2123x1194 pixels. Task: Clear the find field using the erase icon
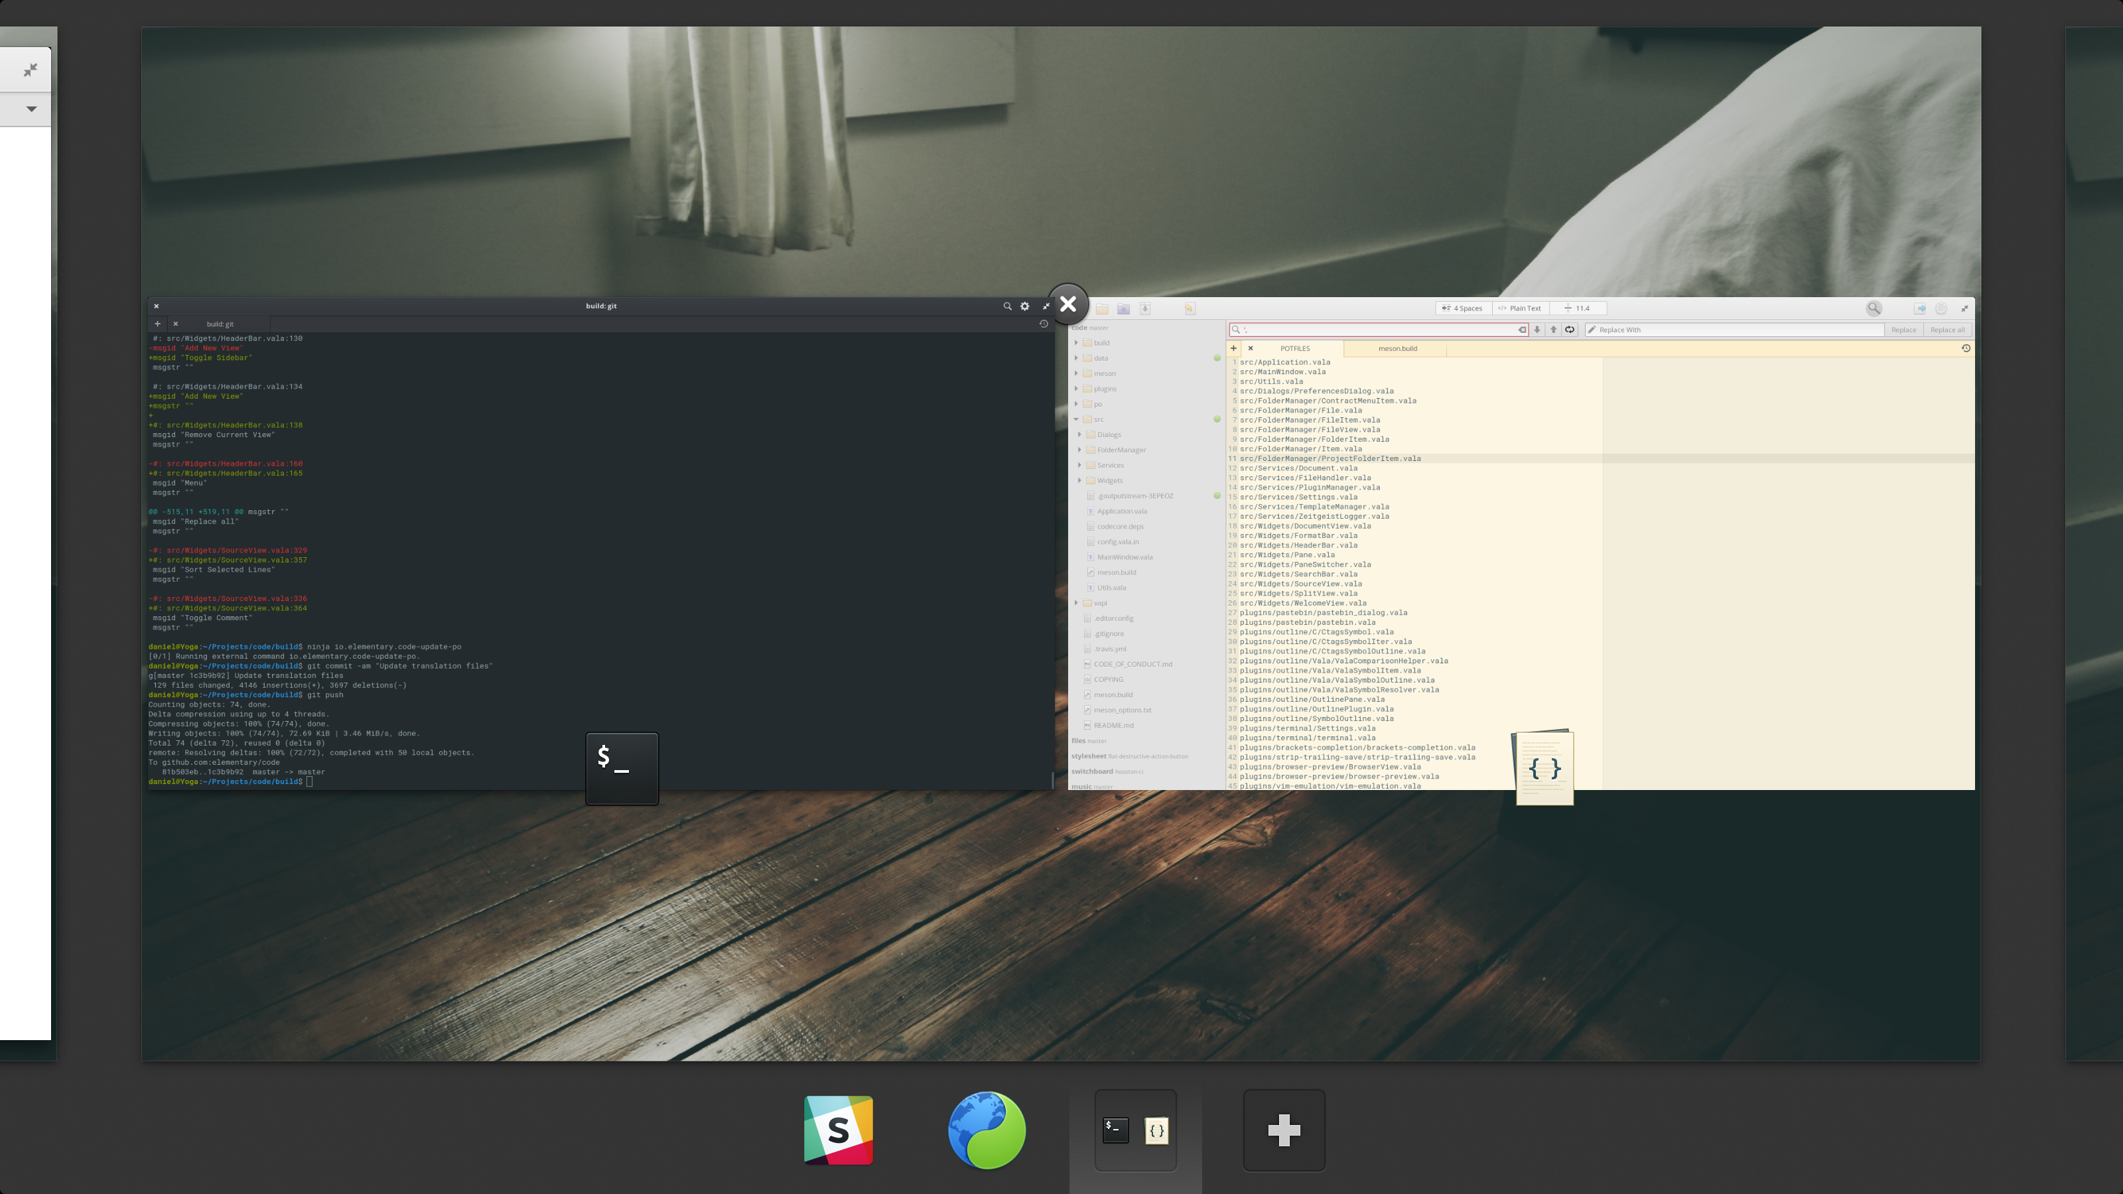[x=1522, y=330]
